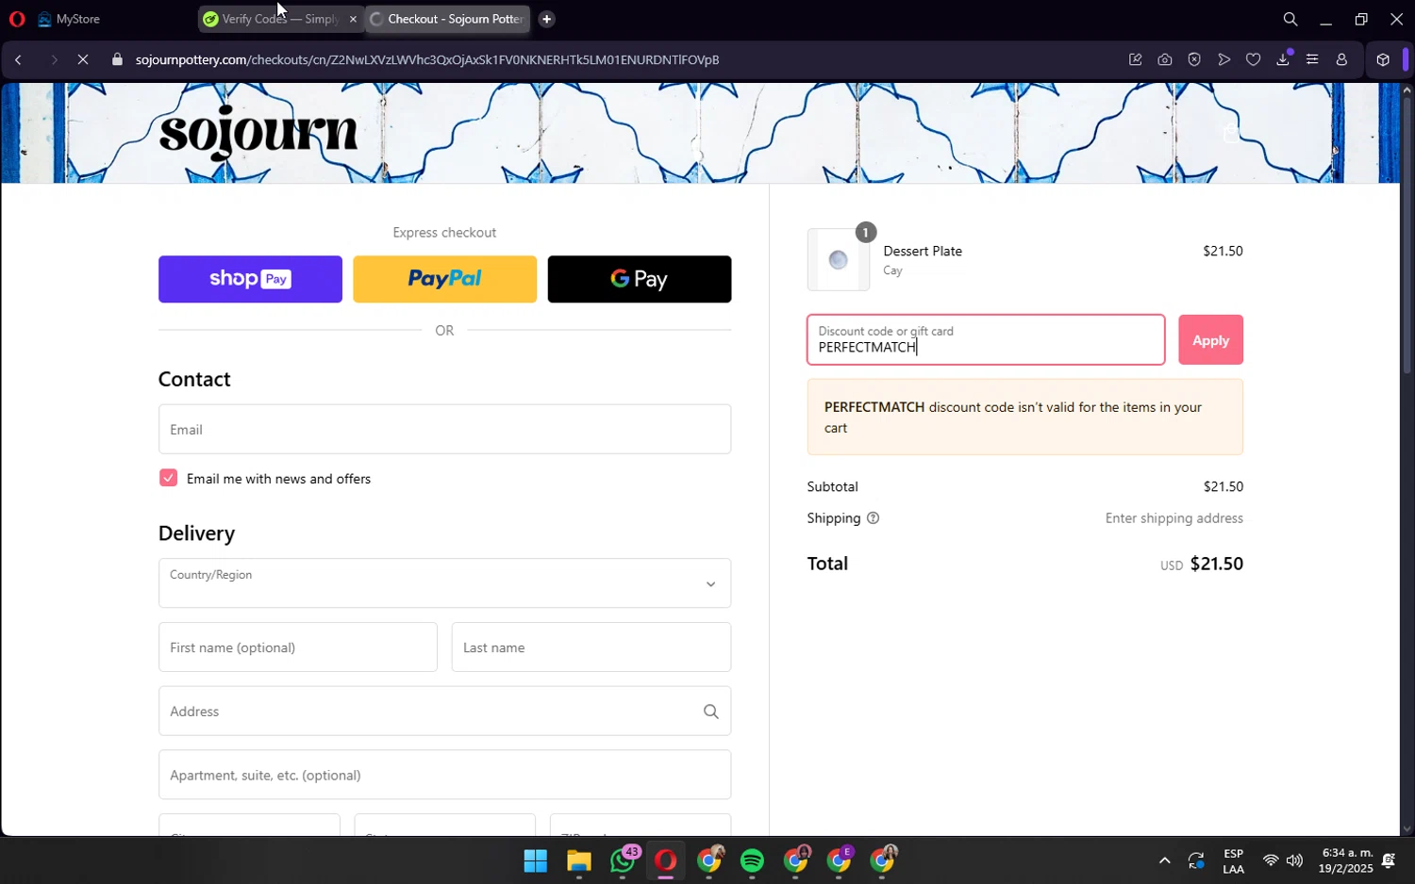The image size is (1415, 884).
Task: Open the Wi-Fi network settings icon
Action: (x=1271, y=861)
